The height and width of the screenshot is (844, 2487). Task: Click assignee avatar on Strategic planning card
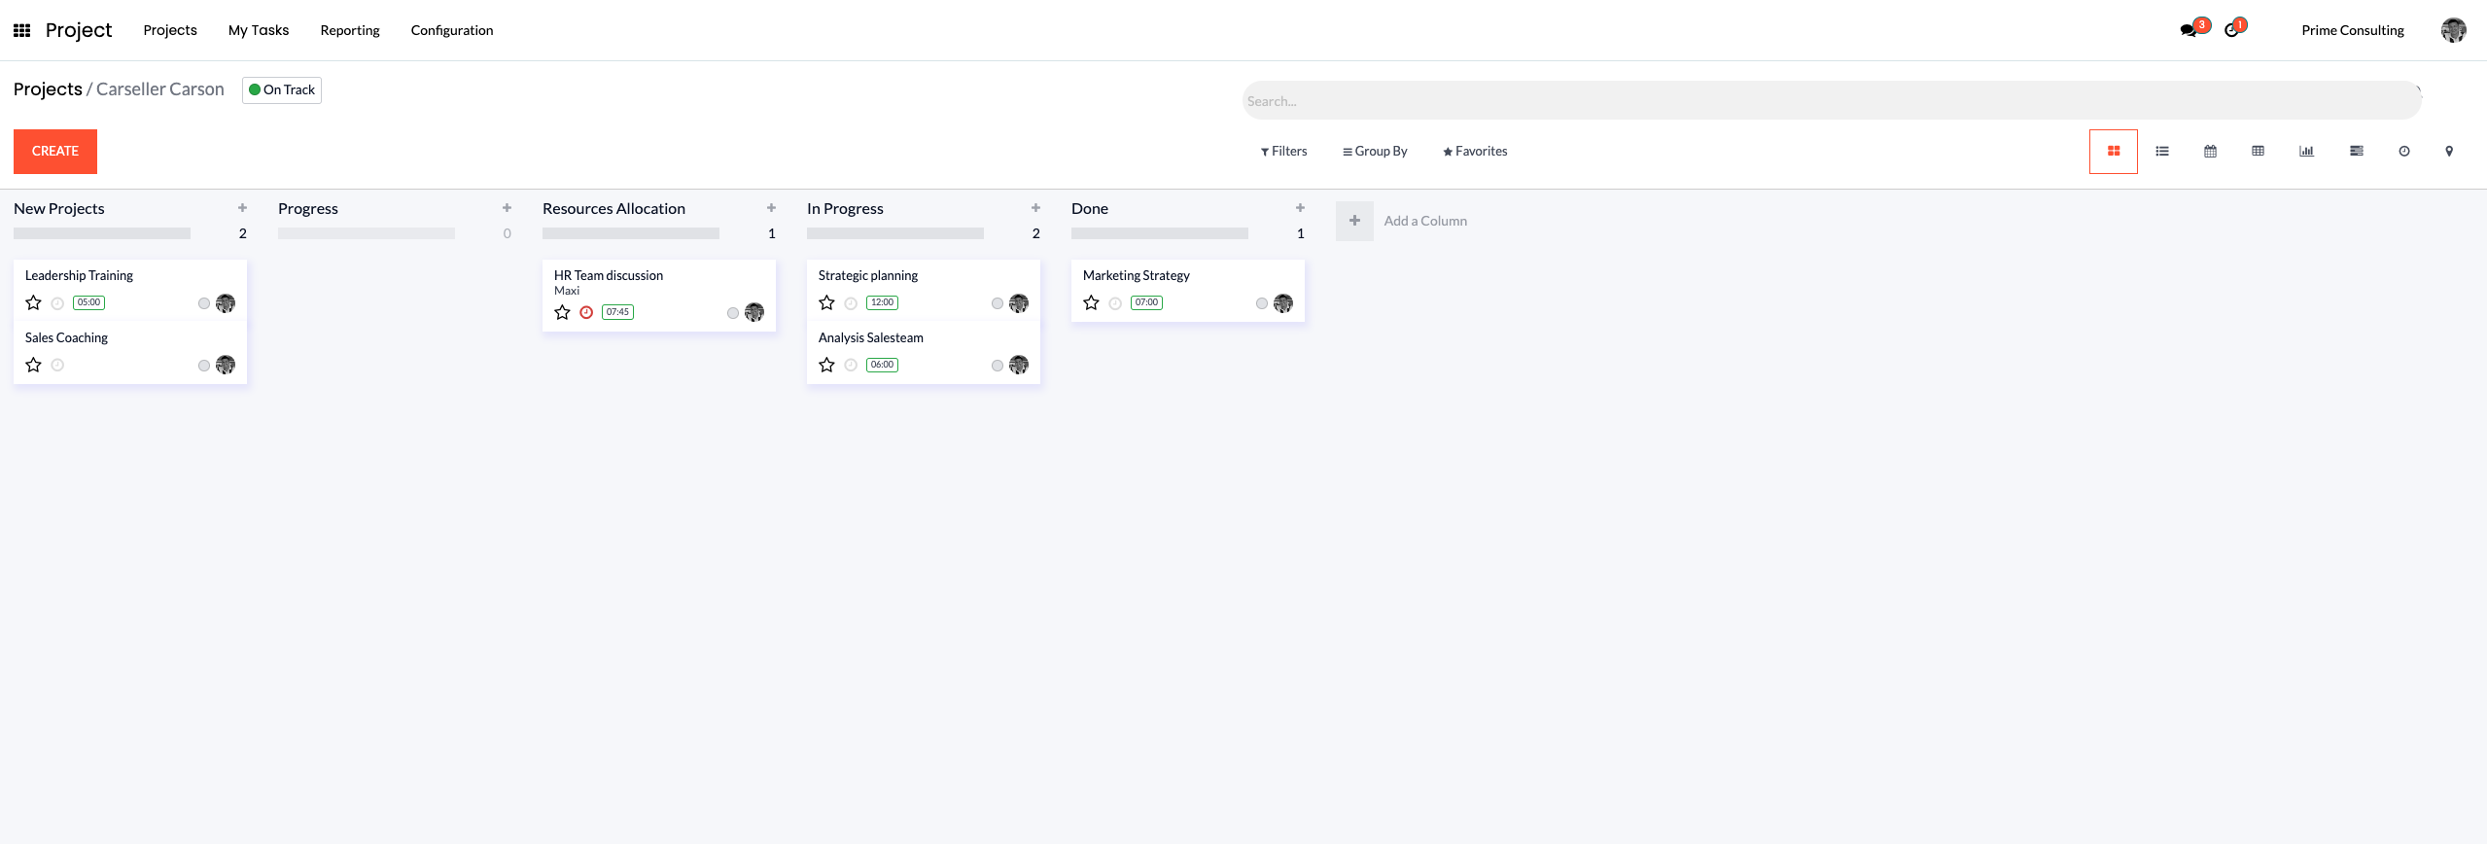pos(1019,303)
